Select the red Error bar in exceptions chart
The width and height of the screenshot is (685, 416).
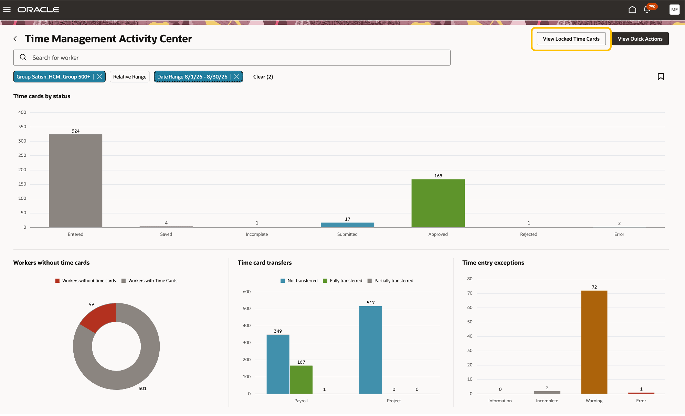coord(641,393)
